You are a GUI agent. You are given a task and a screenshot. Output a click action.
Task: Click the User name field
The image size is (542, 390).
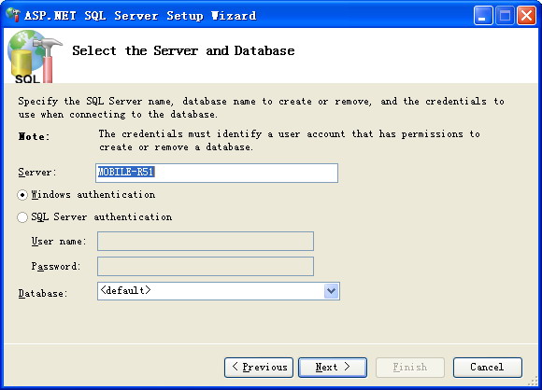tap(206, 242)
